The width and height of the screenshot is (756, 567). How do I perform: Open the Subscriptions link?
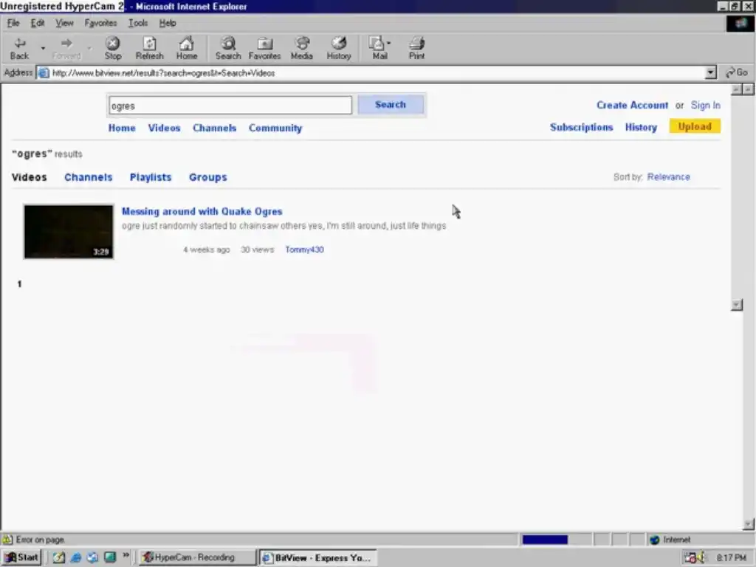pos(582,127)
